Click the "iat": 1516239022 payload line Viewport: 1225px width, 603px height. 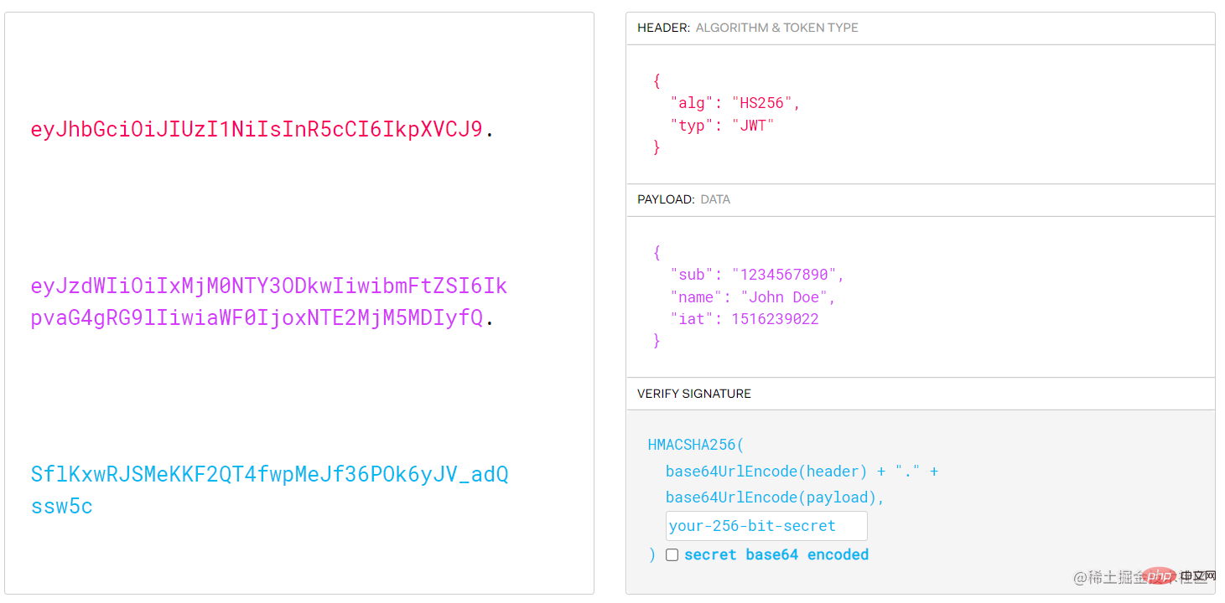click(x=745, y=319)
